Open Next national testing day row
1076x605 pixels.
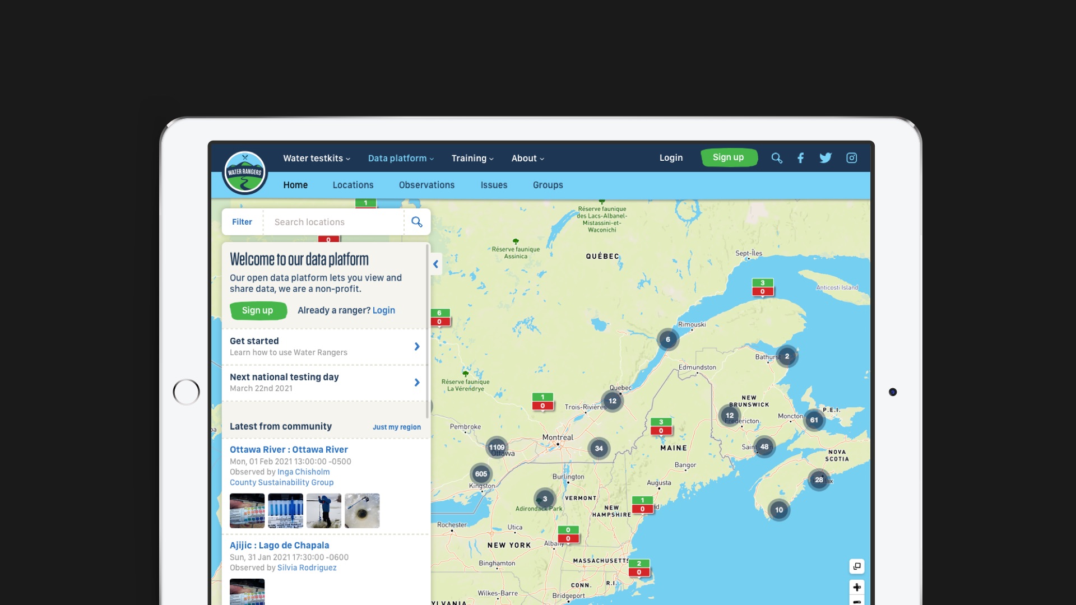tap(325, 382)
